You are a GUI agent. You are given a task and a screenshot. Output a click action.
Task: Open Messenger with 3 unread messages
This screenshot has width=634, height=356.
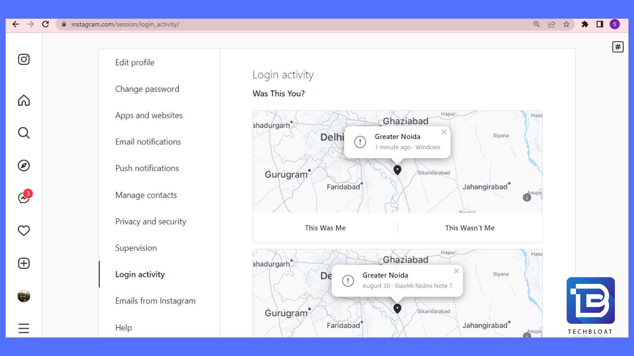click(x=23, y=198)
